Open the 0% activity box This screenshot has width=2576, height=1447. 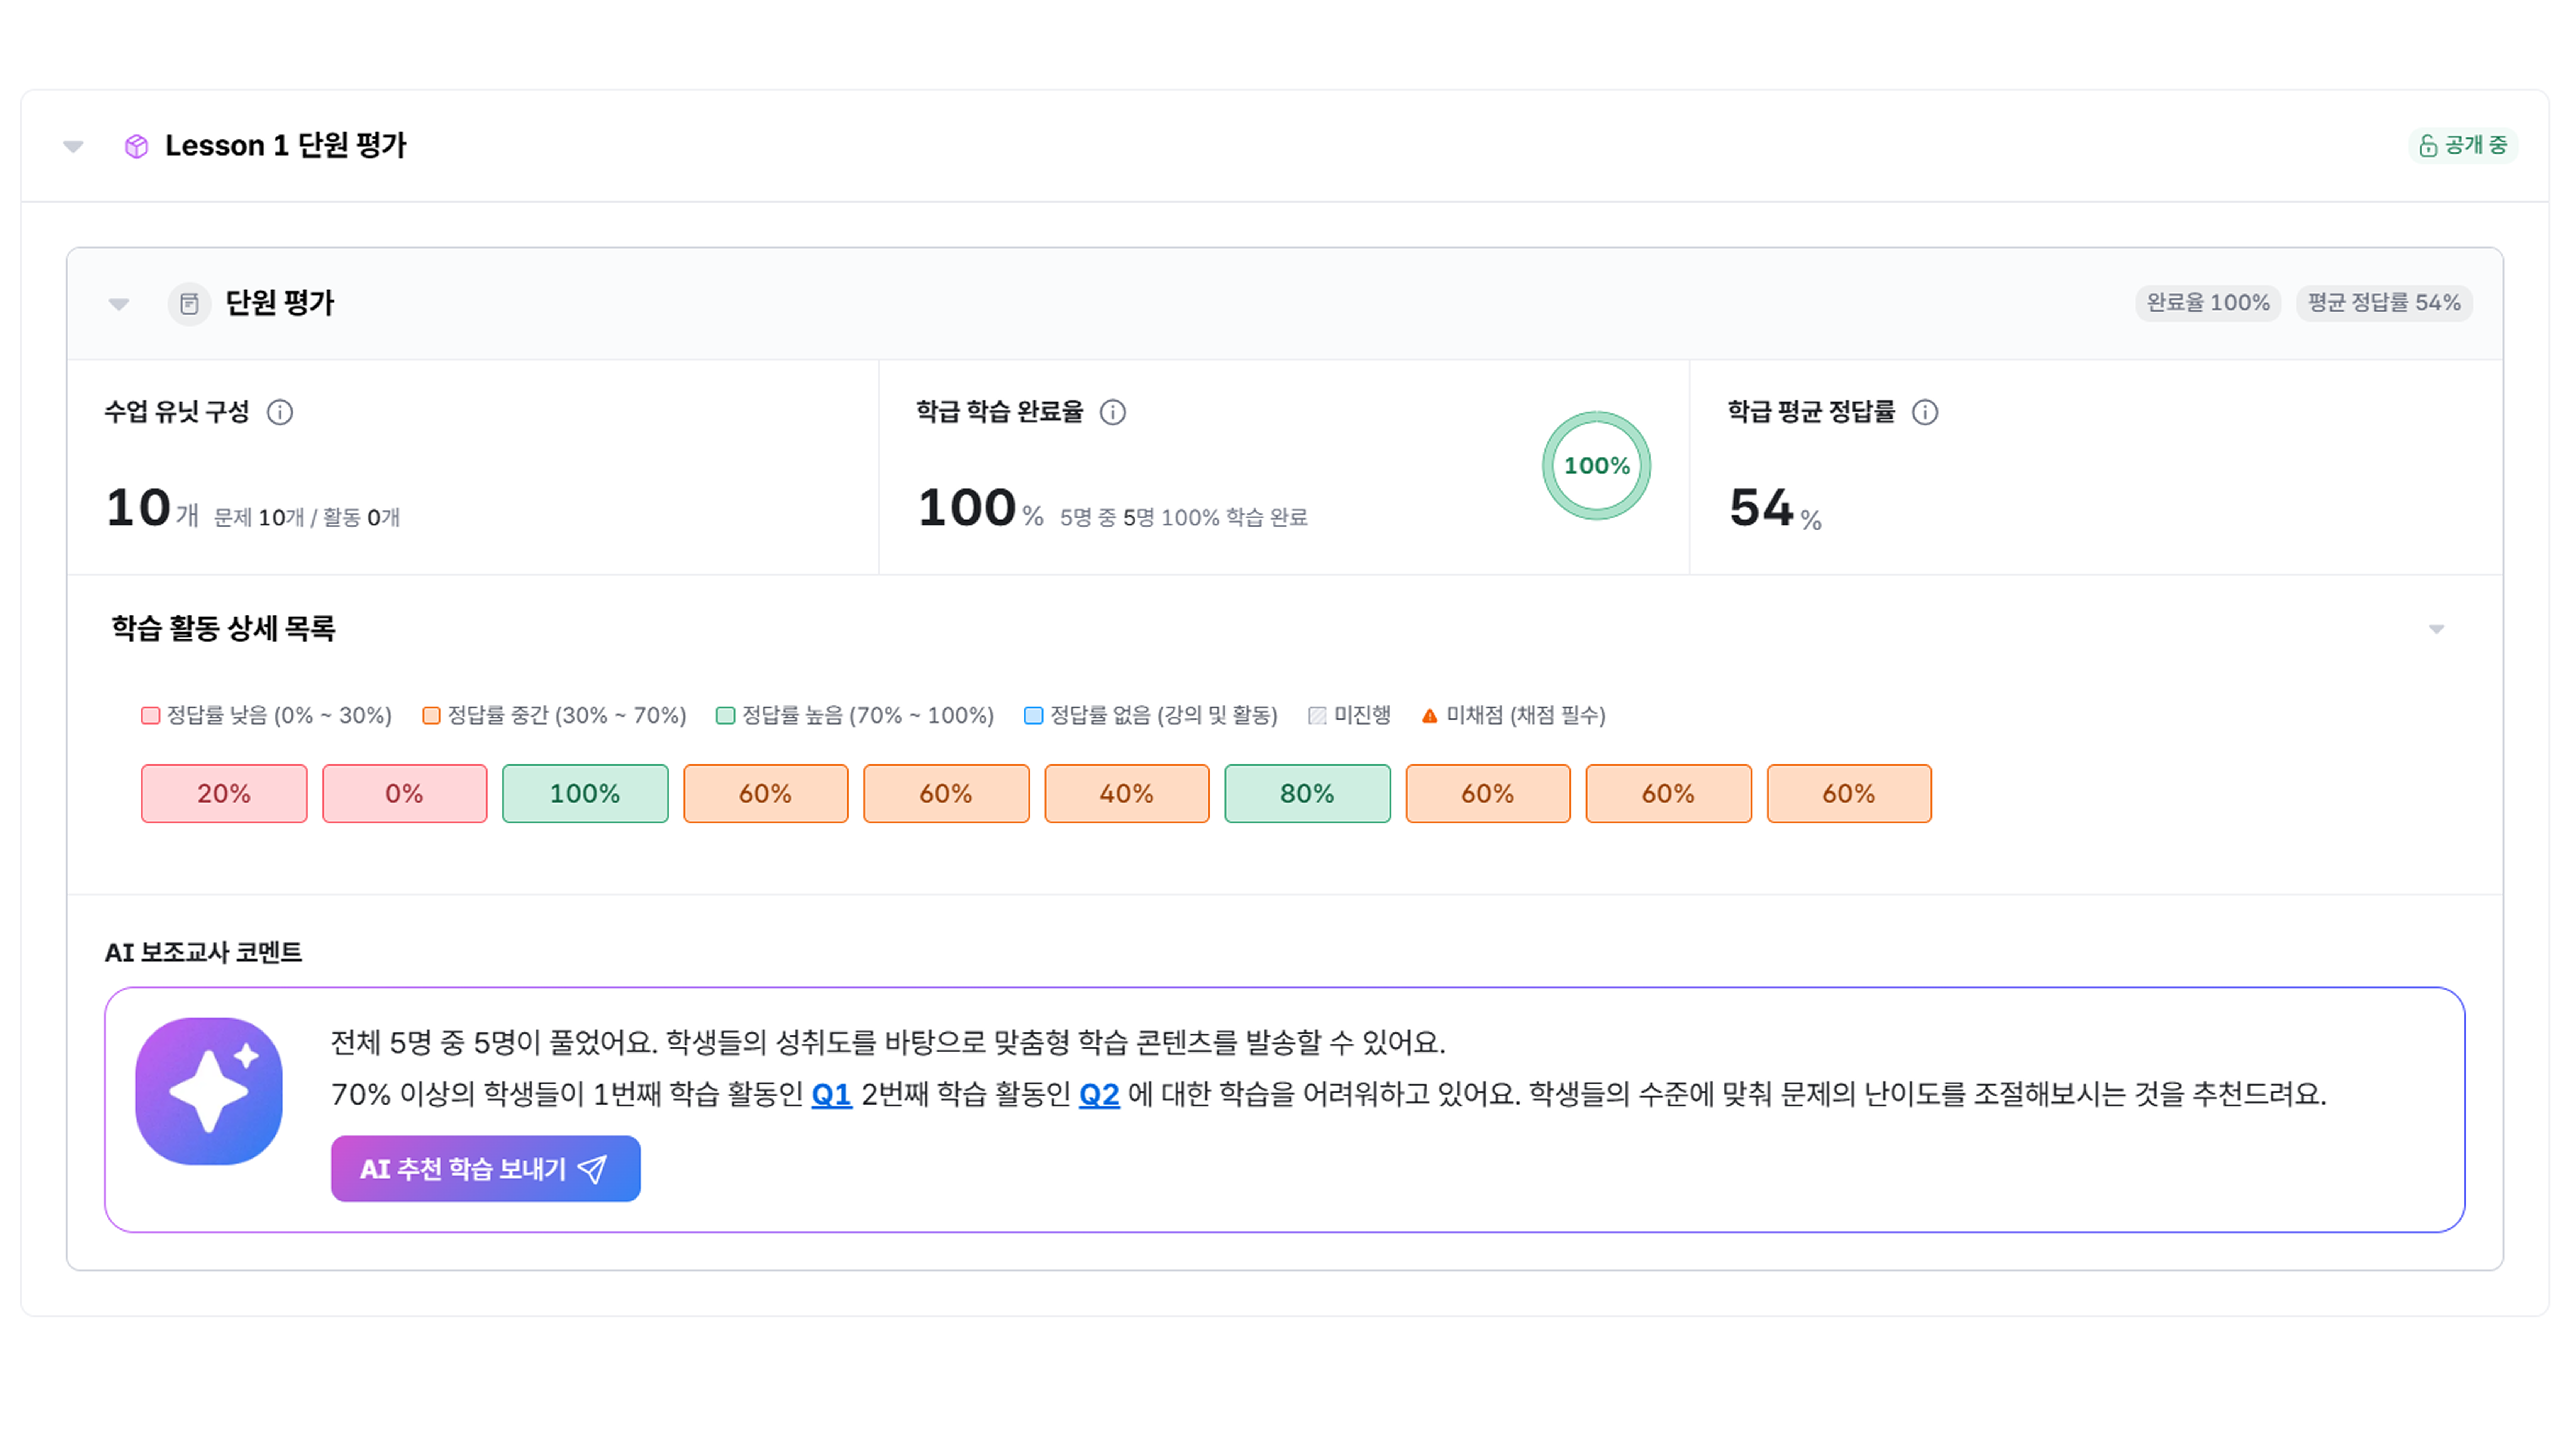pos(405,794)
